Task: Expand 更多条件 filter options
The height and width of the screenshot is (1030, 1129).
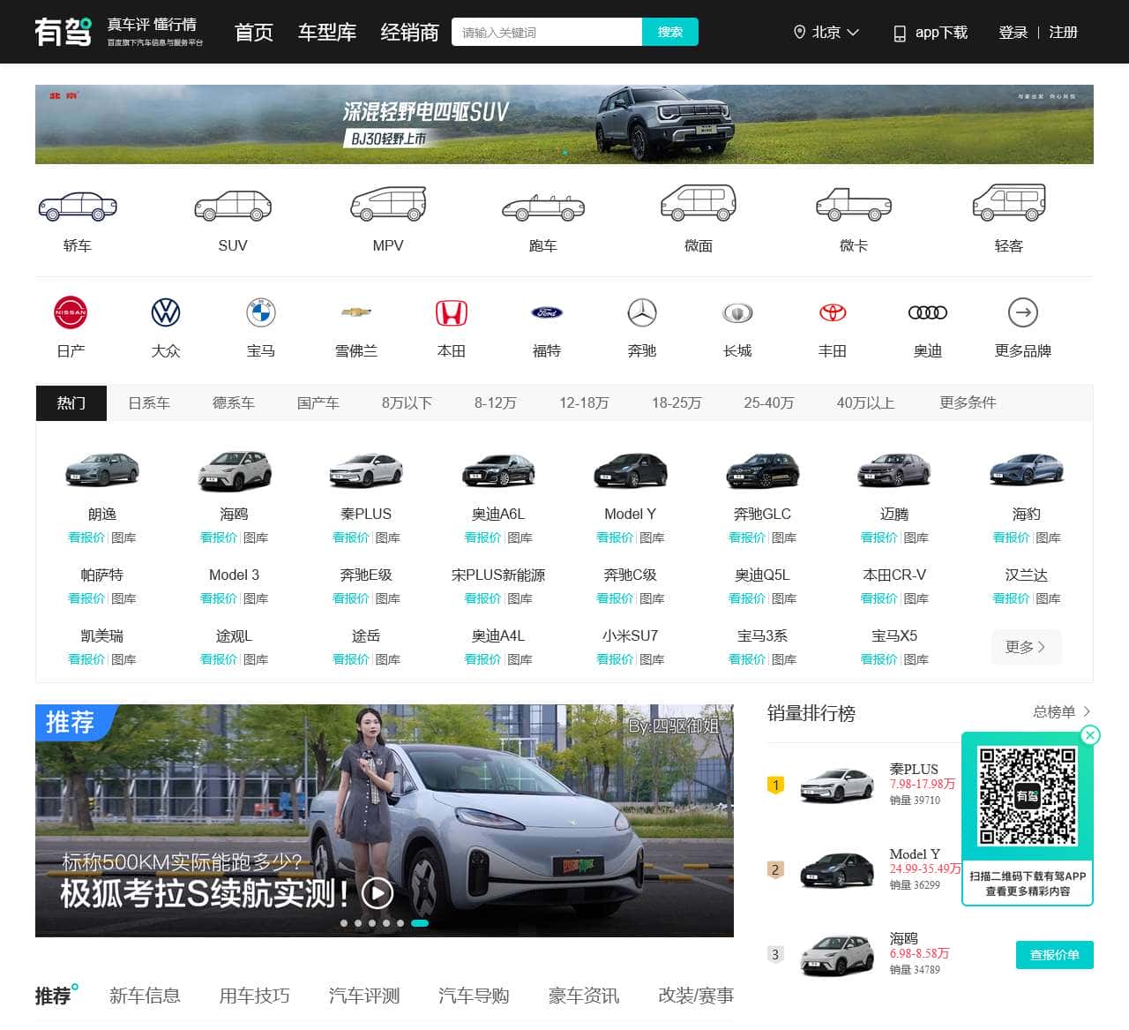Action: coord(968,402)
